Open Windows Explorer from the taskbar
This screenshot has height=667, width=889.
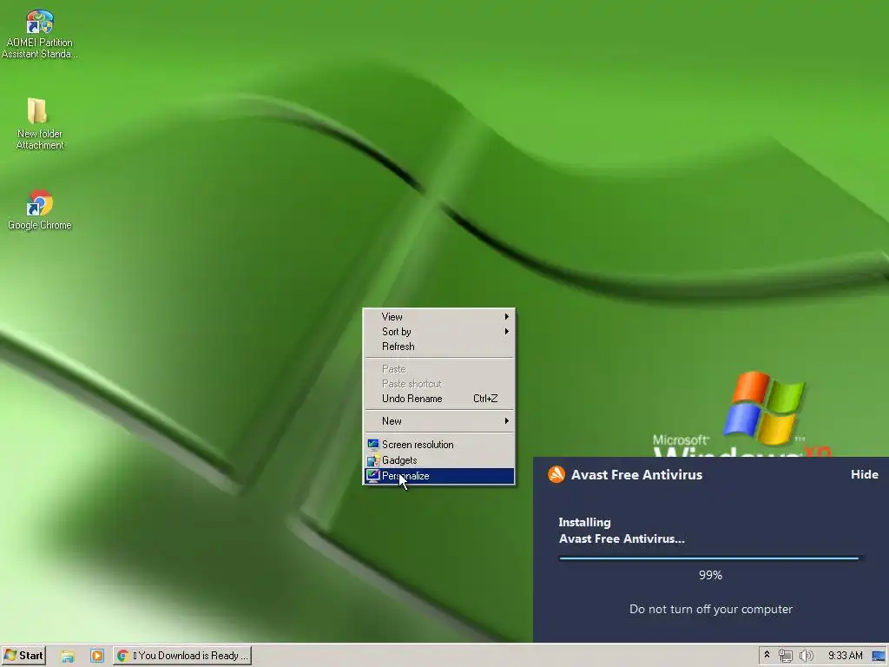point(68,656)
